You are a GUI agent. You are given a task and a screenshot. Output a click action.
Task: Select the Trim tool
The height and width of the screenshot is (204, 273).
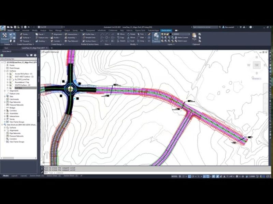[x=141, y=34]
